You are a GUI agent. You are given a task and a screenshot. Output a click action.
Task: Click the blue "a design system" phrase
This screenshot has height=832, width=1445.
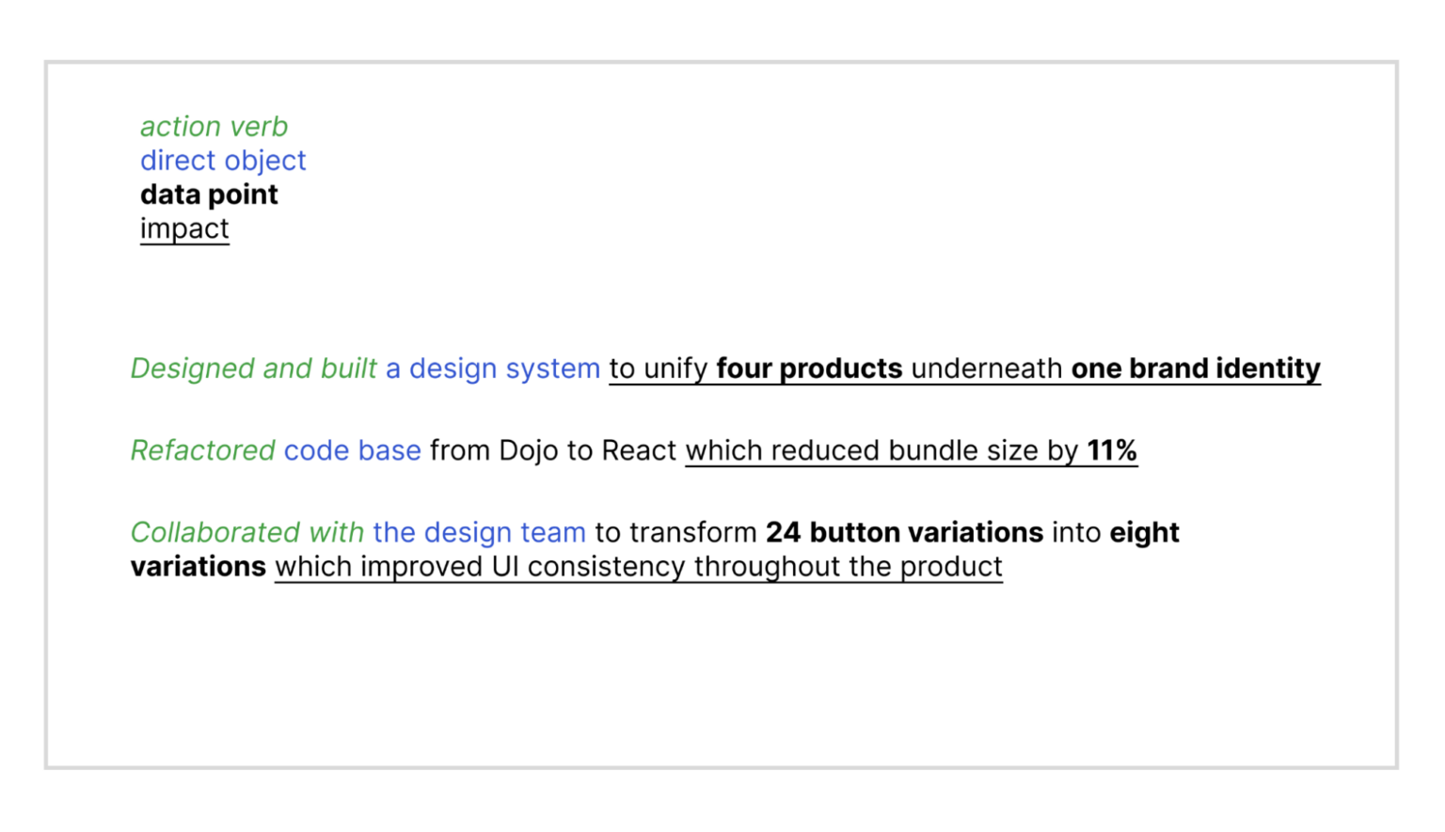[x=493, y=369]
